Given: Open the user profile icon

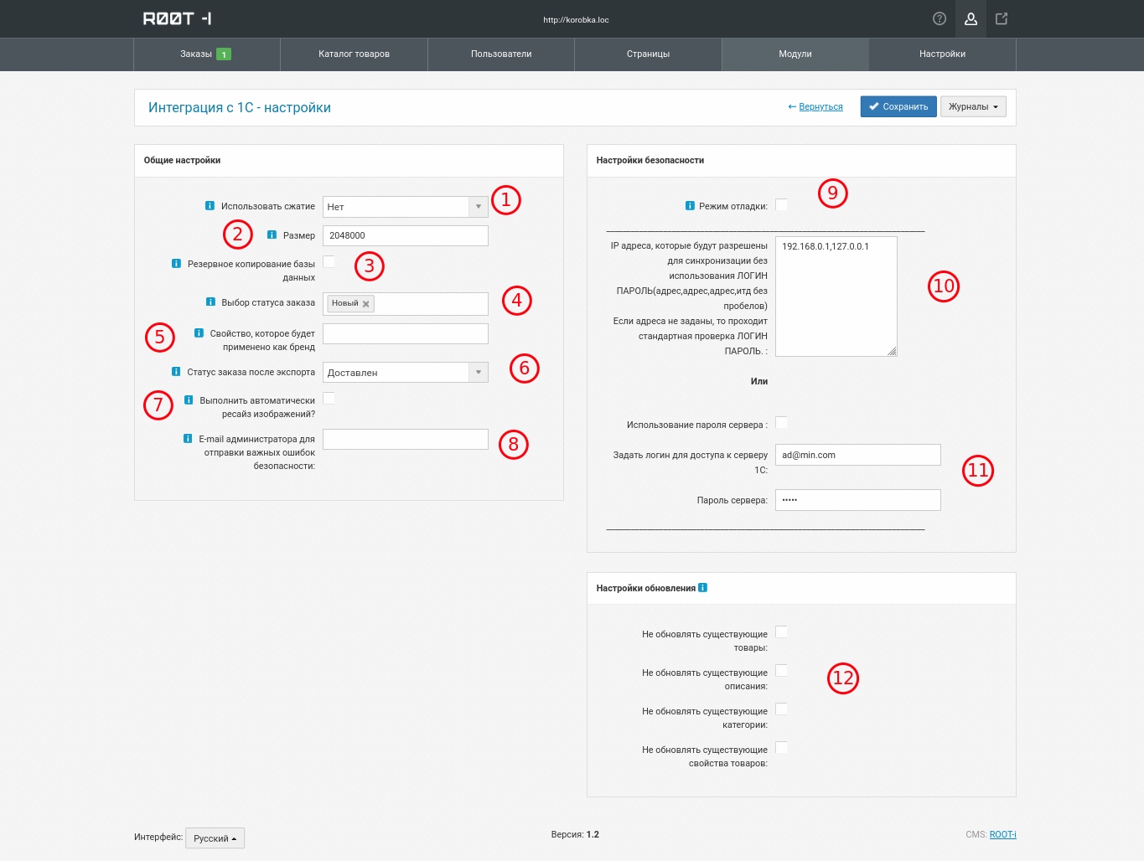Looking at the screenshot, I should point(971,18).
